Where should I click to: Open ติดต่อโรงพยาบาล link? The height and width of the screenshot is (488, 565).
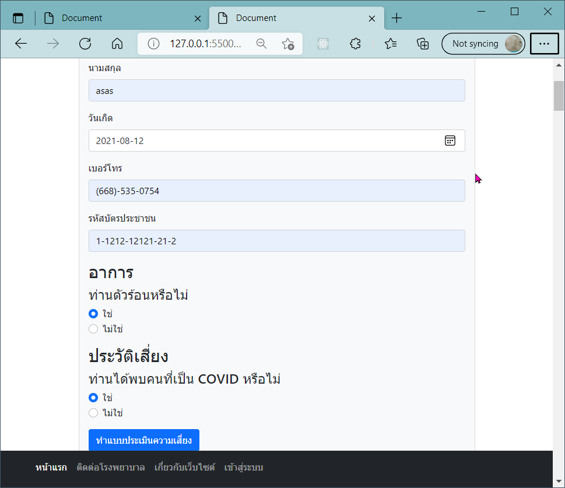(x=111, y=468)
